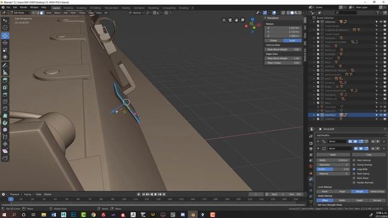Expand the HIGHPOLY collection tree
Screen dimensions: 388x218
click(x=314, y=115)
